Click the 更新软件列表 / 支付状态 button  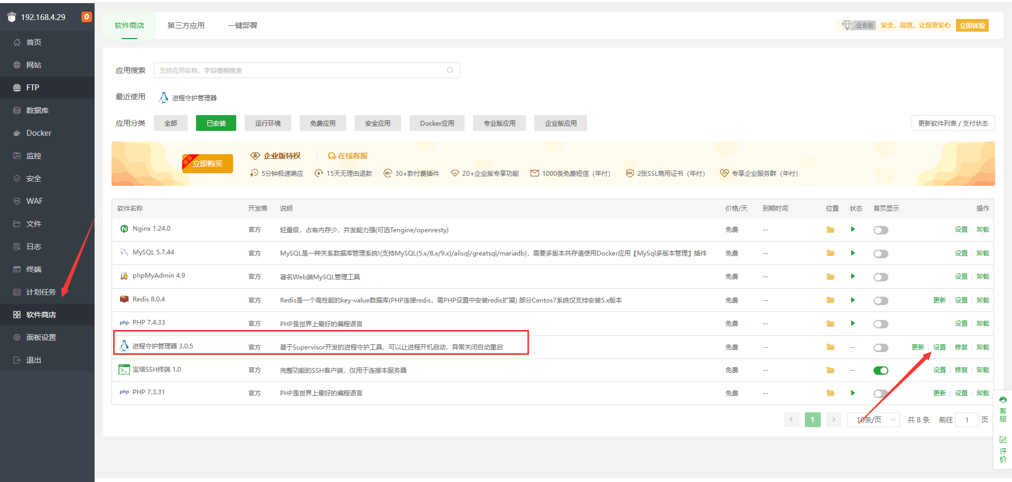[953, 123]
